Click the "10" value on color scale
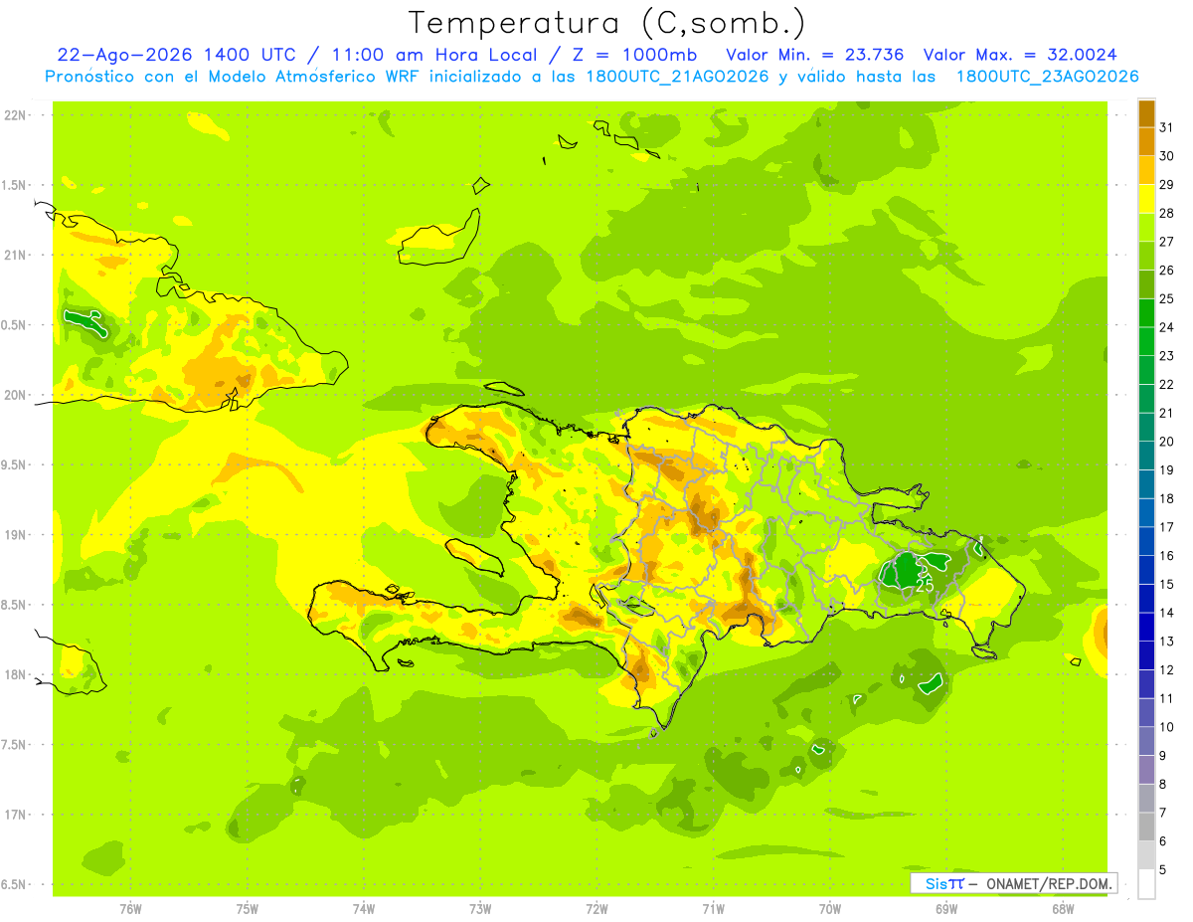 coord(1167,727)
